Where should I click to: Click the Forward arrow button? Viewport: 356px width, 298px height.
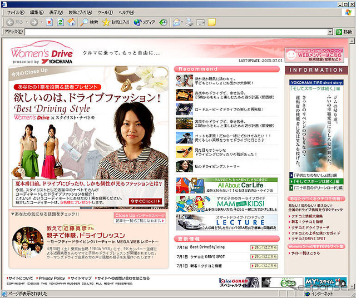point(34,22)
